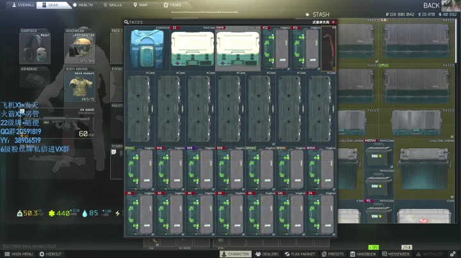Open the stash AmmoCase tagged M855A1
Image resolution: width=461 pixels, height=258 pixels.
(x=379, y=154)
